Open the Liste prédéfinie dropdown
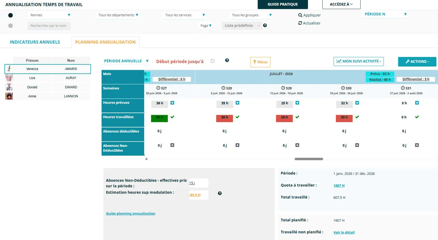Viewport: 438px width, 240px height. 242,26
